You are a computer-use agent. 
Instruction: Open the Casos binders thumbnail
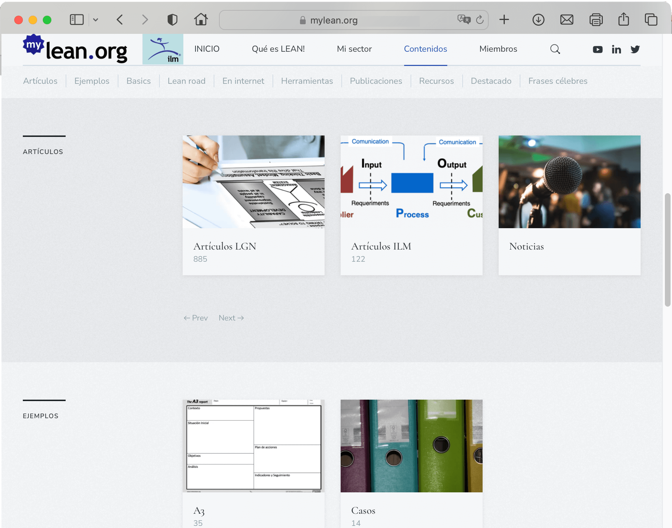click(x=412, y=446)
